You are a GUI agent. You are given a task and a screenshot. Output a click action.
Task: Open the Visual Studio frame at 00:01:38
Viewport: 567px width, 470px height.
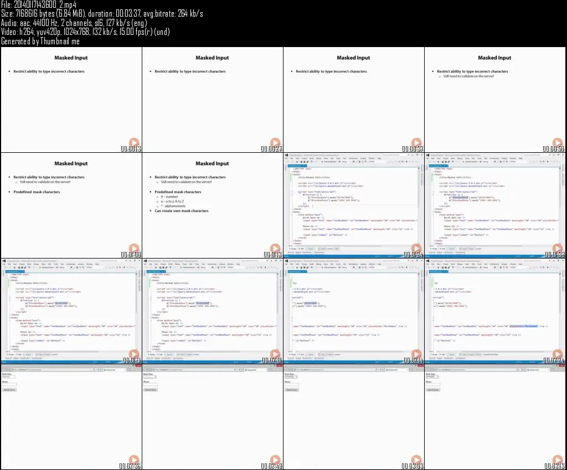(x=495, y=205)
